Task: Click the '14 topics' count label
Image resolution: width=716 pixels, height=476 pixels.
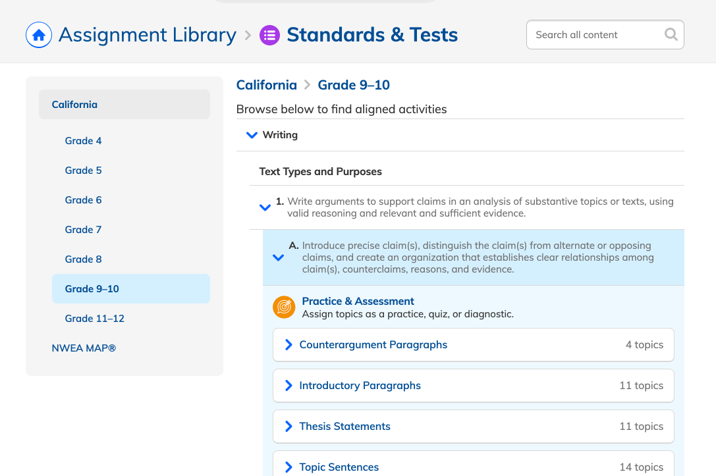Action: [641, 467]
